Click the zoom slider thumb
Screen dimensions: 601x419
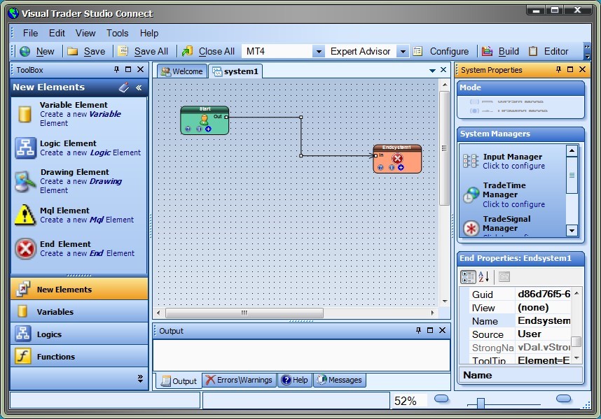[481, 404]
